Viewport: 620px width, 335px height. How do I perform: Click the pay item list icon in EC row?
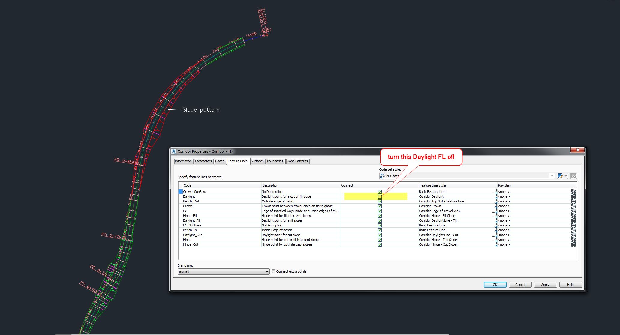573,211
